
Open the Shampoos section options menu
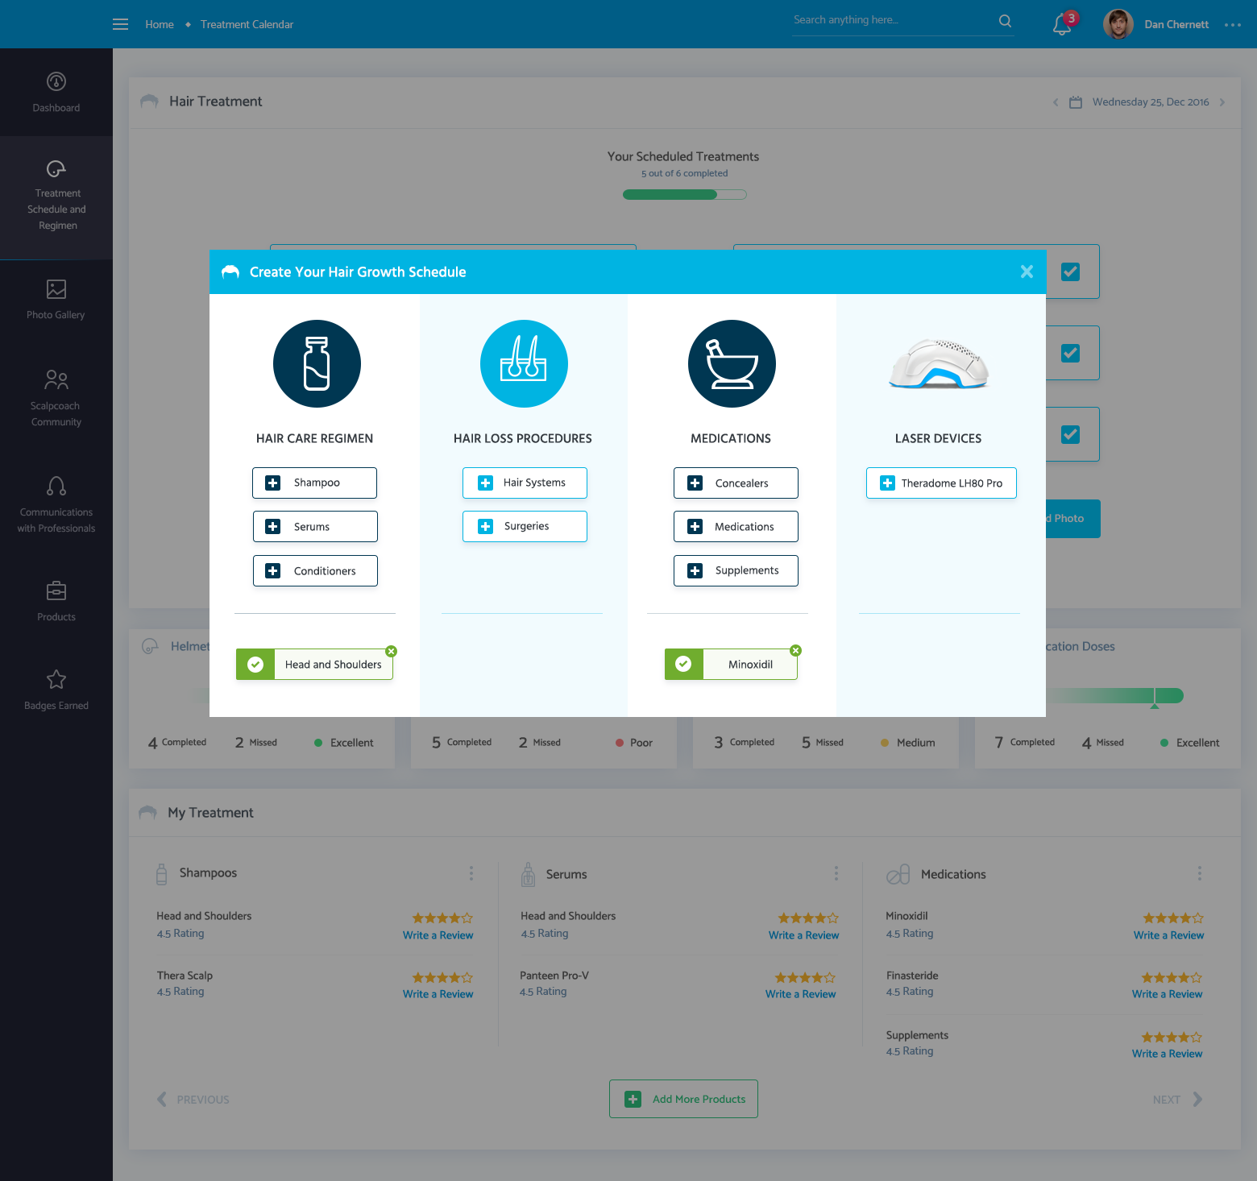(471, 873)
